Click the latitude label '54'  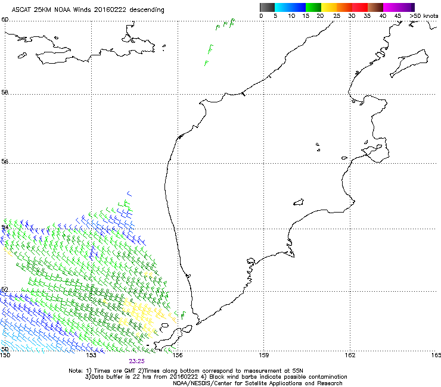5,227
